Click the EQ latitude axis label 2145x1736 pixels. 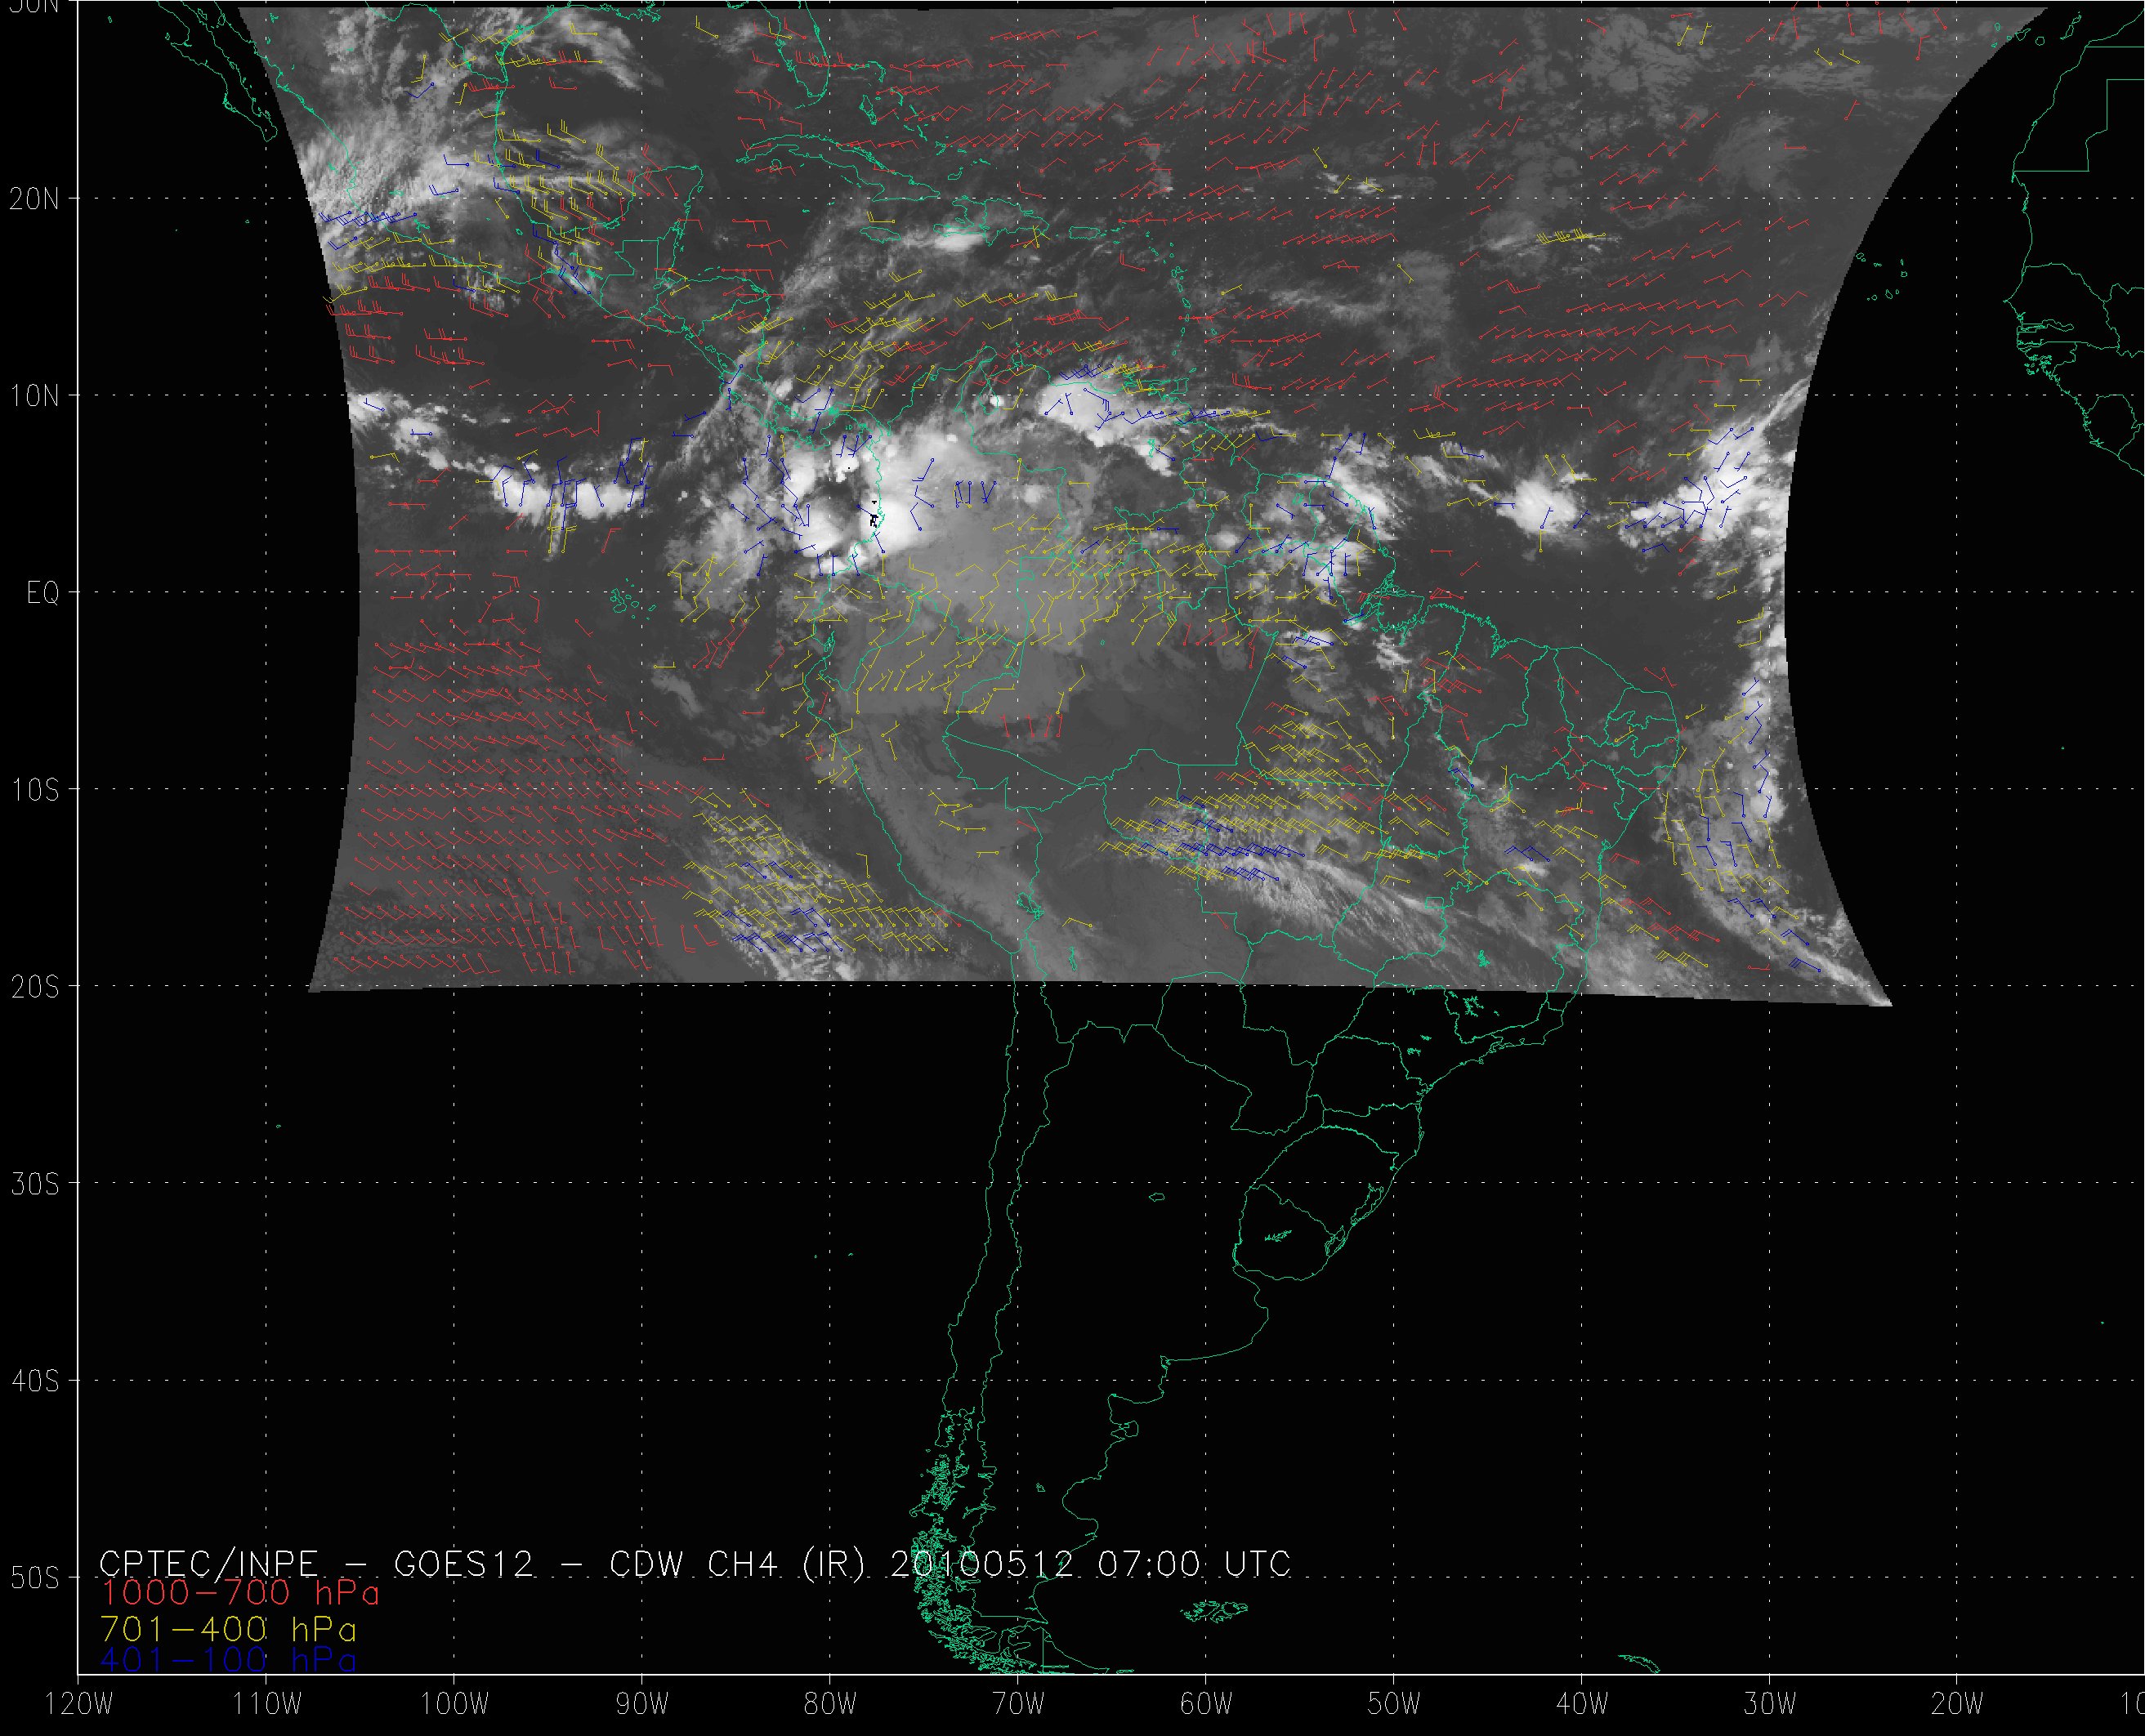click(x=44, y=594)
